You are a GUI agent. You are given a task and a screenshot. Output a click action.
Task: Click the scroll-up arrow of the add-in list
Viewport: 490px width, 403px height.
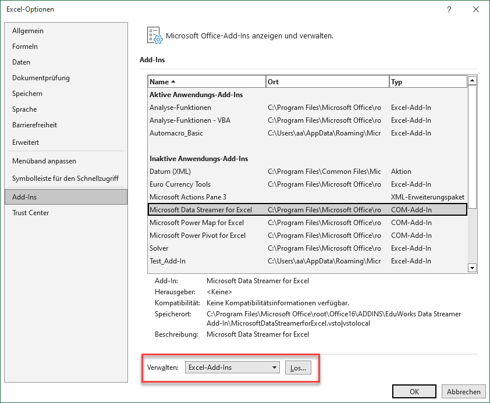point(472,80)
